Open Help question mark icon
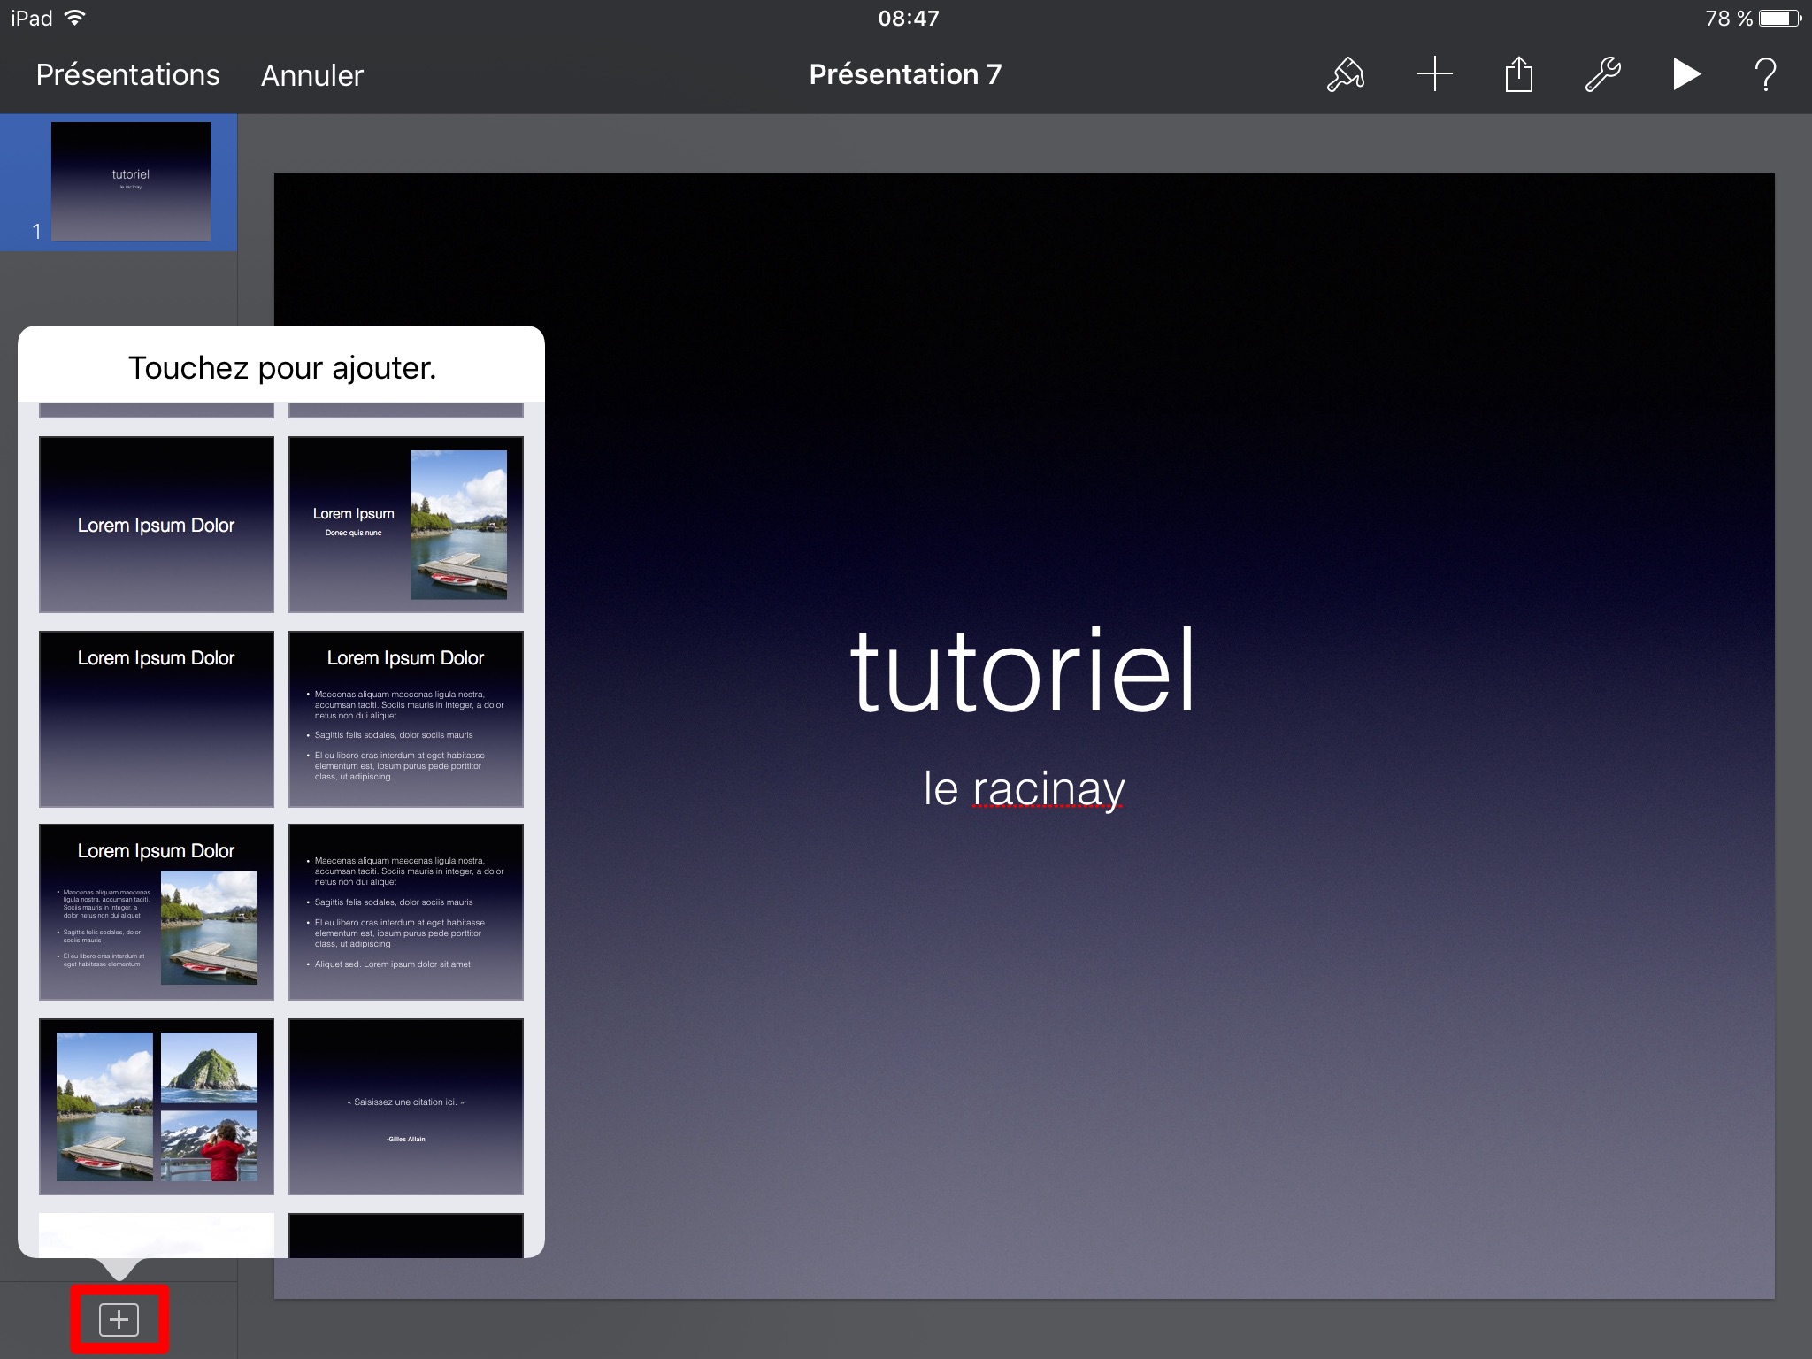Screen dimensions: 1812x1359 click(1765, 75)
